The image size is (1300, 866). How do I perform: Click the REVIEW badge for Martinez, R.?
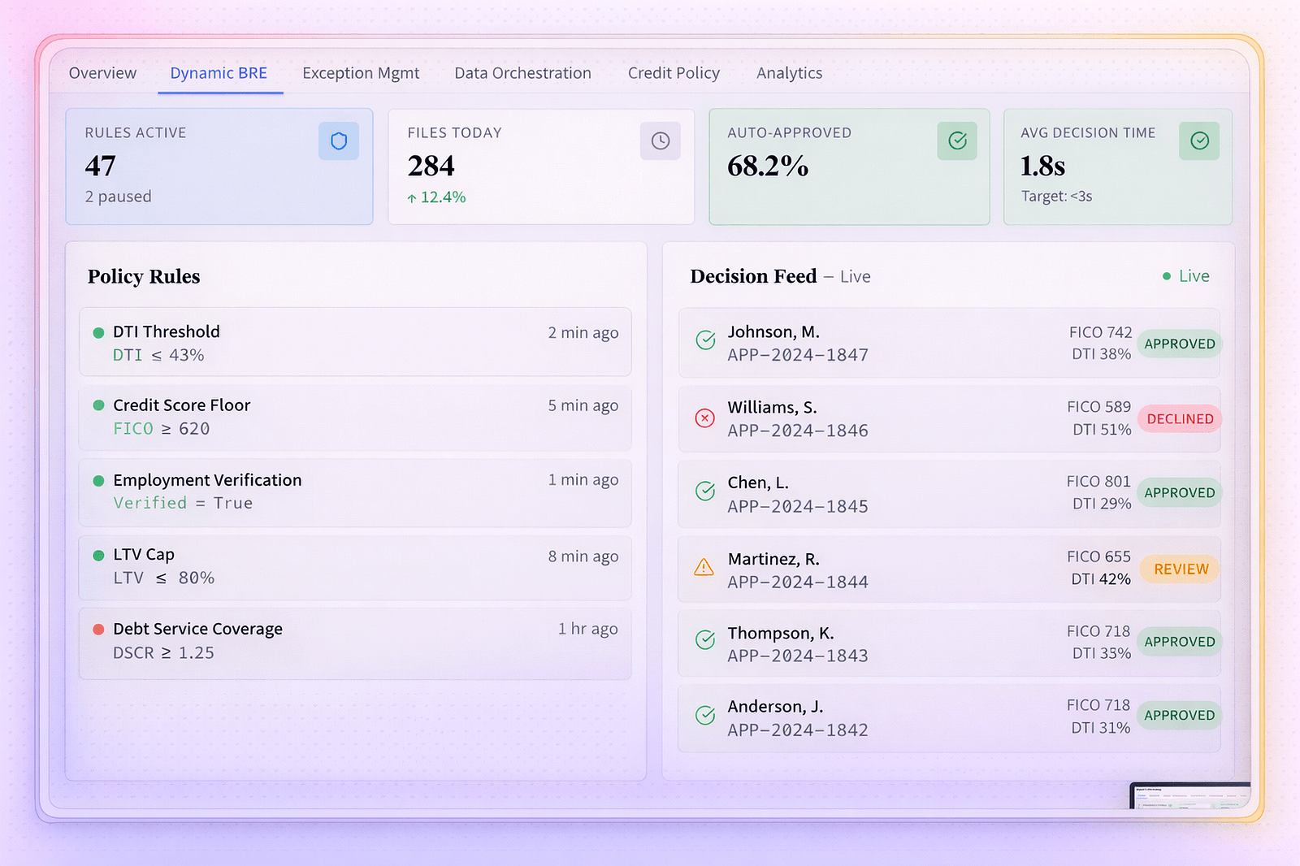coord(1181,569)
